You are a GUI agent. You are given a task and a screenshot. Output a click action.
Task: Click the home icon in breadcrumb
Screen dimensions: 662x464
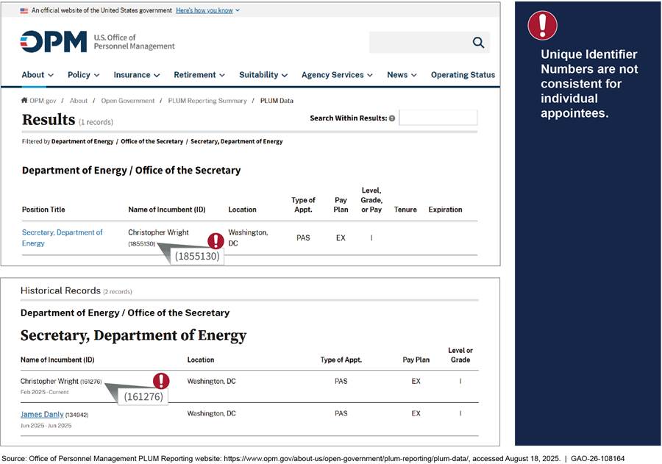pyautogui.click(x=24, y=101)
